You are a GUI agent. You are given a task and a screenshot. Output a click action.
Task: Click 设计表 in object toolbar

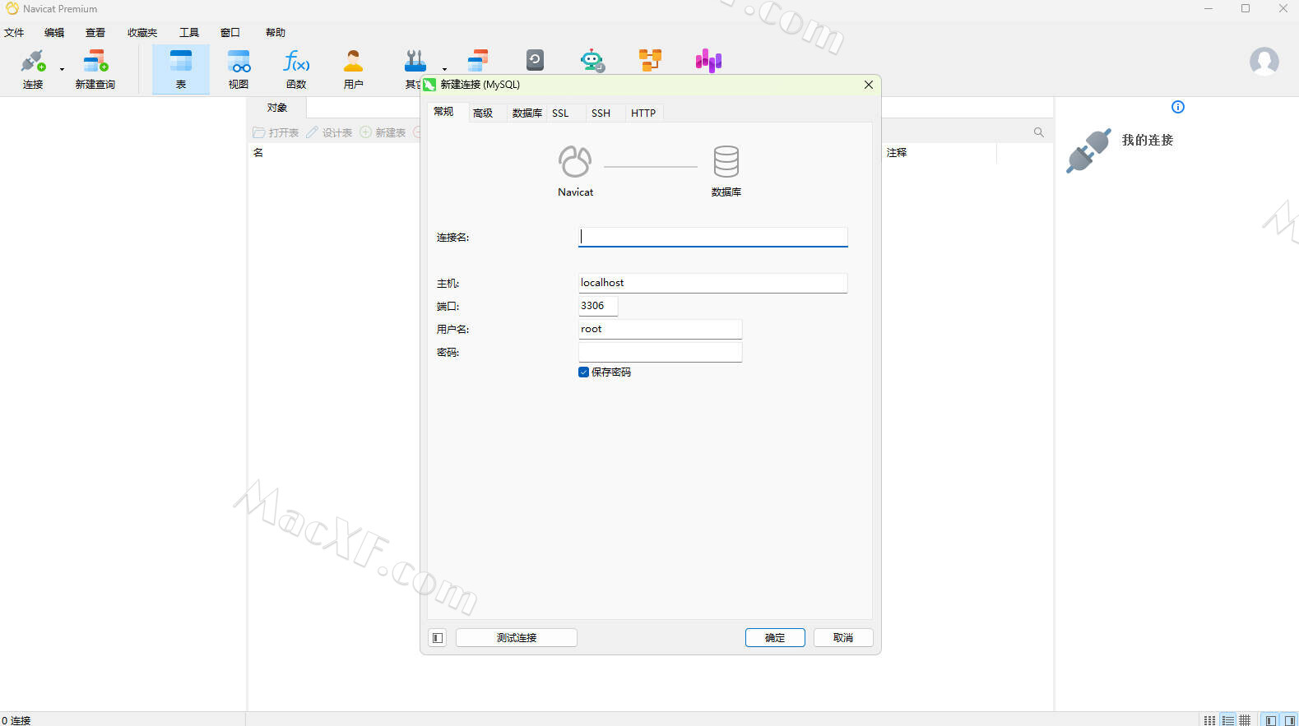(329, 132)
